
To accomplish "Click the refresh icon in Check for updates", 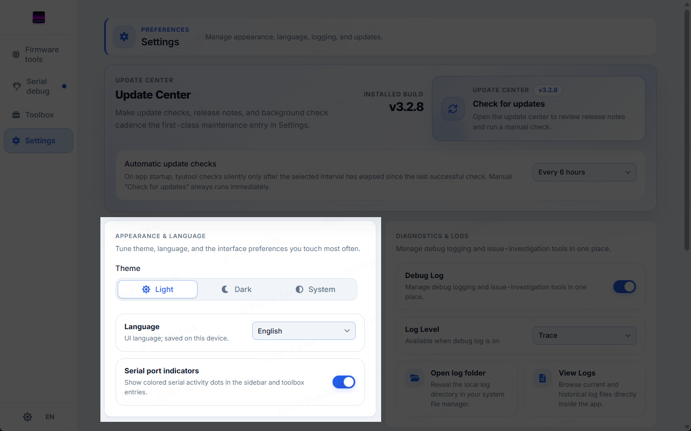I will 453,109.
